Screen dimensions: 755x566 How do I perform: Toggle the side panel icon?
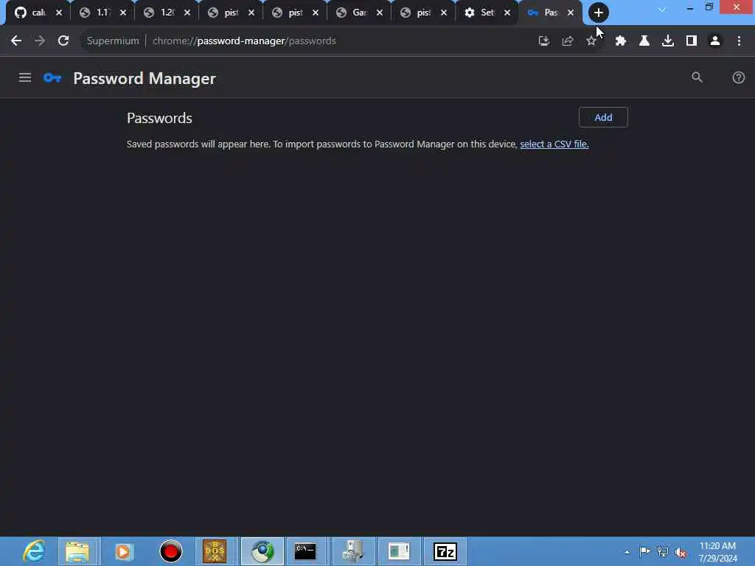click(692, 41)
